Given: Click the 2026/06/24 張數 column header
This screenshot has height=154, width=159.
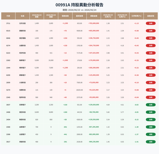Looking at the screenshot, I should pyautogui.click(x=51, y=16).
